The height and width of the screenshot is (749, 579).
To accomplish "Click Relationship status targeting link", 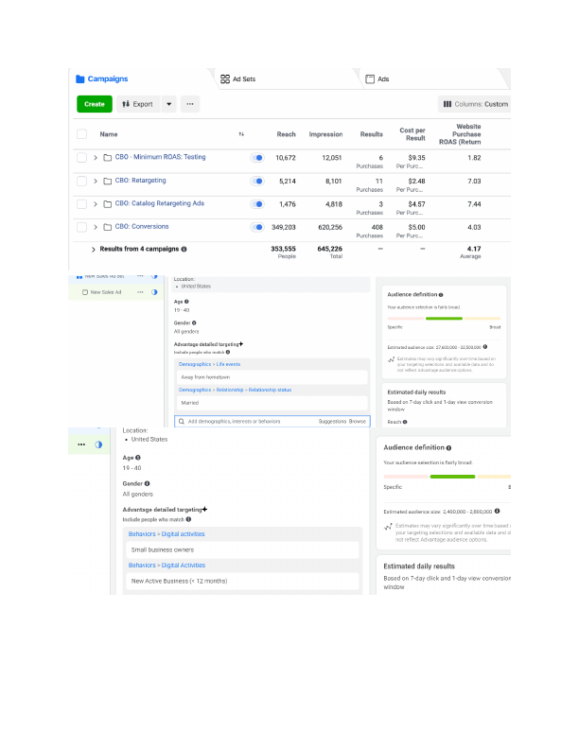I will (270, 390).
